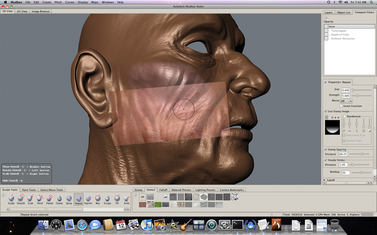Viewport: 377px width, 235px height.
Task: Pick the Pinch sculpt tool
Action: 40,198
